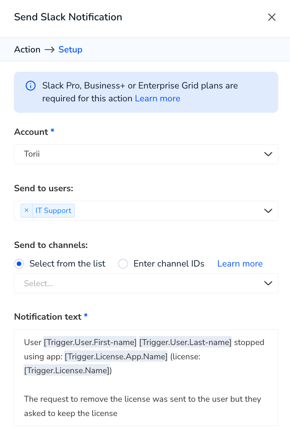Close the Send Slack Notification panel

(272, 17)
